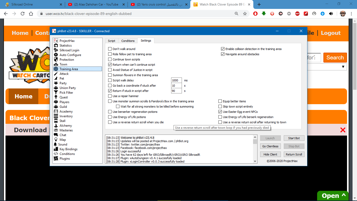Open the Attack section sword icon
Viewport: 357px width, 201px height.
[x=56, y=74]
